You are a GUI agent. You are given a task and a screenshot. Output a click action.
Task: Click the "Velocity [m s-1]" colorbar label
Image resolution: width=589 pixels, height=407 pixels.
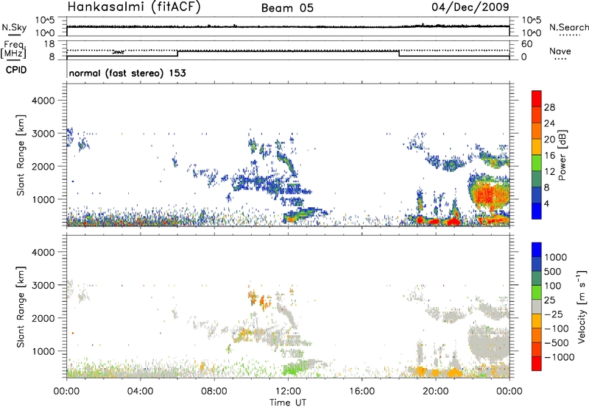[582, 306]
